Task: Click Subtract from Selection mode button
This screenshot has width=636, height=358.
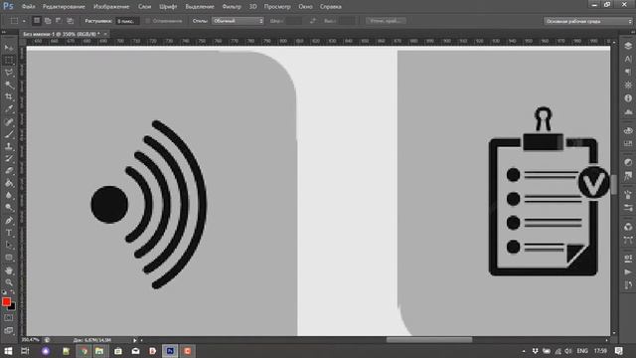Action: [59, 21]
